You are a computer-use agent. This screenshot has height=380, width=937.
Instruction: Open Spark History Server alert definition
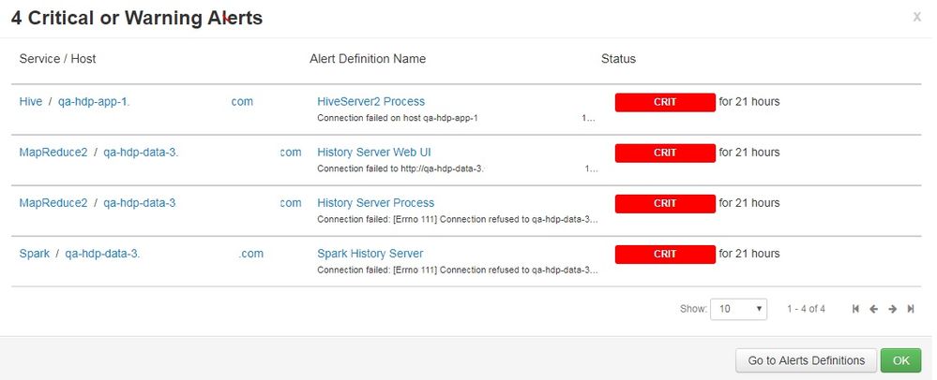click(370, 253)
